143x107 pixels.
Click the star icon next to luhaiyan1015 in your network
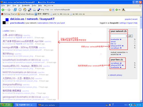coord(123,46)
